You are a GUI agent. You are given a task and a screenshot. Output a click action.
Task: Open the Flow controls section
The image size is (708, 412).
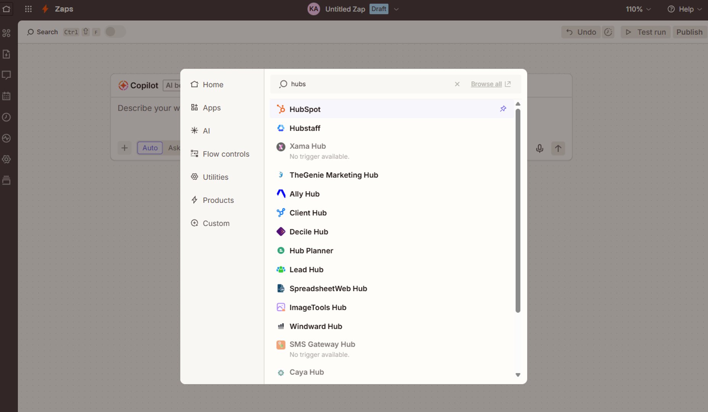[x=226, y=154]
